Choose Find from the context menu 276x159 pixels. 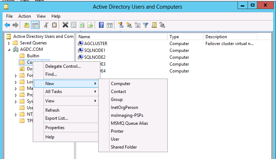click(x=66, y=74)
